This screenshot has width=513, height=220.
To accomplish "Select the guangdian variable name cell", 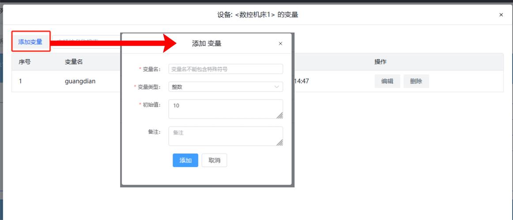I will click(x=80, y=81).
